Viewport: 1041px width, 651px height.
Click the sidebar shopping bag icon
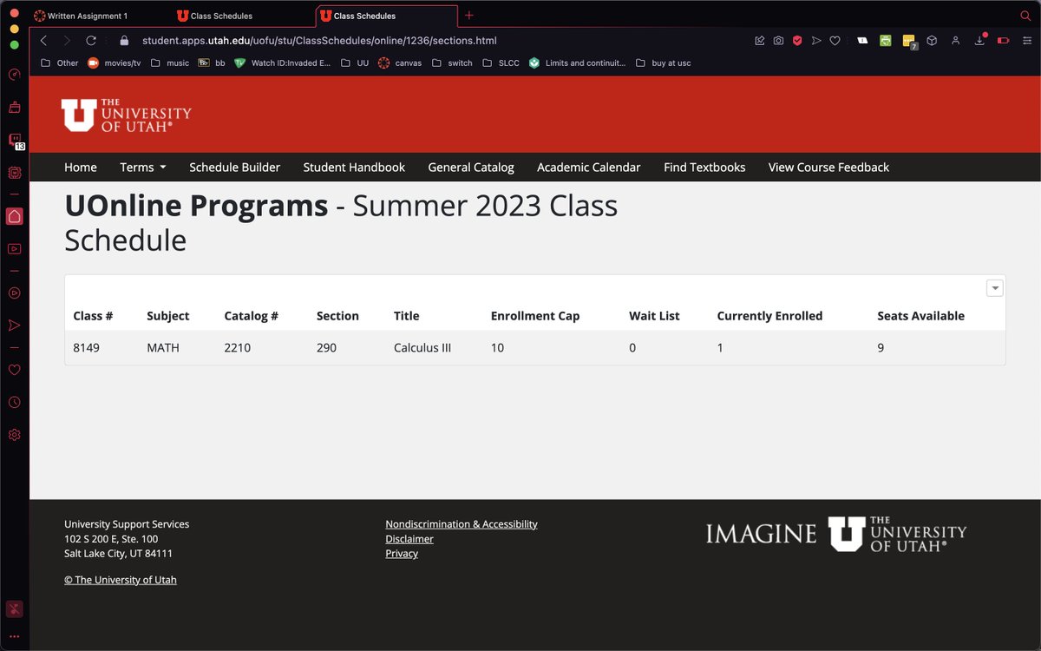[14, 108]
